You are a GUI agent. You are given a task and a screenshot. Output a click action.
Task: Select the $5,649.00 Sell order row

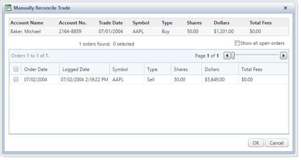(x=149, y=79)
